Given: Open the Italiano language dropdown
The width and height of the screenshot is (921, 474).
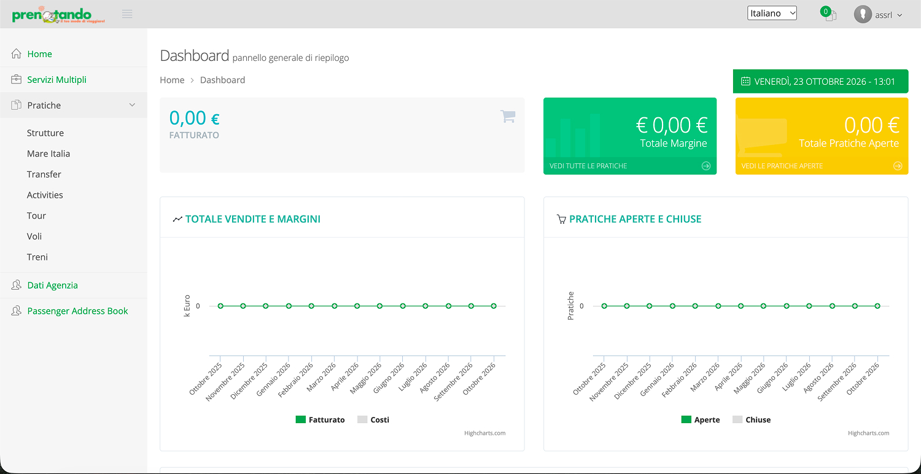Looking at the screenshot, I should click(772, 13).
